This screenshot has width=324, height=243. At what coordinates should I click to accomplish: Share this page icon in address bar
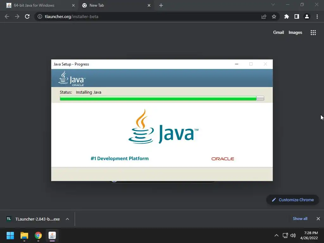(264, 16)
